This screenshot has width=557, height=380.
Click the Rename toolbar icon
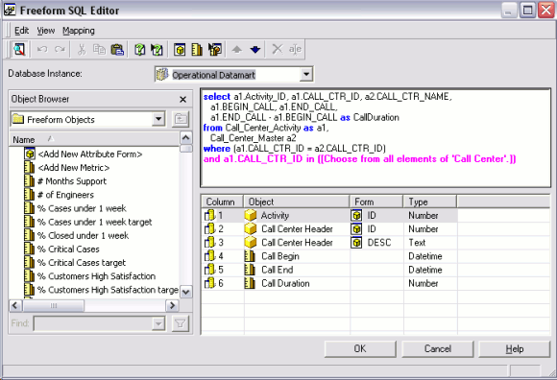click(295, 49)
